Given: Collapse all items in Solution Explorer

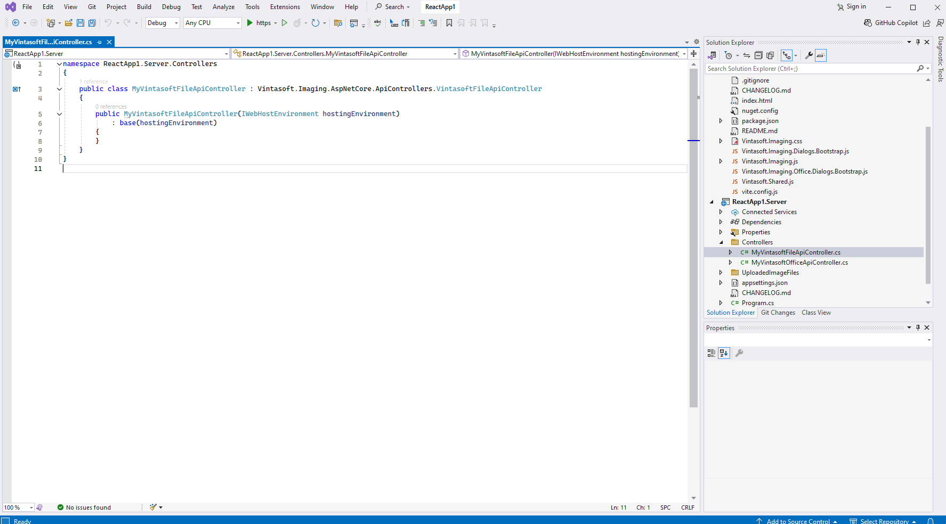Looking at the screenshot, I should [x=758, y=55].
